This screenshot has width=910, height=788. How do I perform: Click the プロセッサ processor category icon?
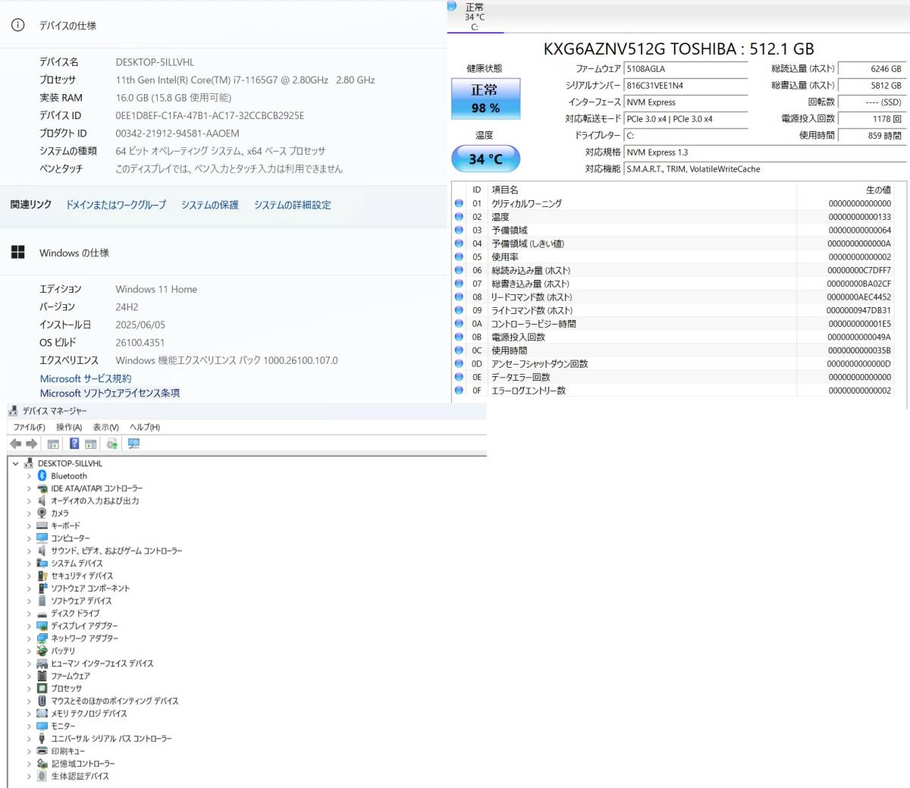(42, 688)
